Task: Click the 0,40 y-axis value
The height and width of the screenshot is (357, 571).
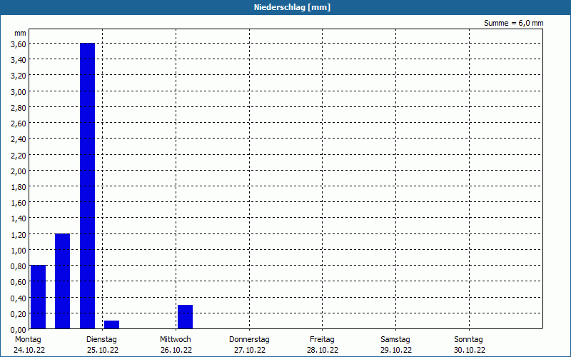Action: (x=19, y=298)
